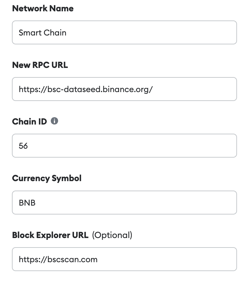Click the Chain ID info icon
Screen dimensions: 248x283
54,121
